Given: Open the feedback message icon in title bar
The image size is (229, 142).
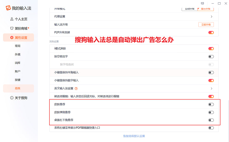Looking at the screenshot, I should [202, 3].
